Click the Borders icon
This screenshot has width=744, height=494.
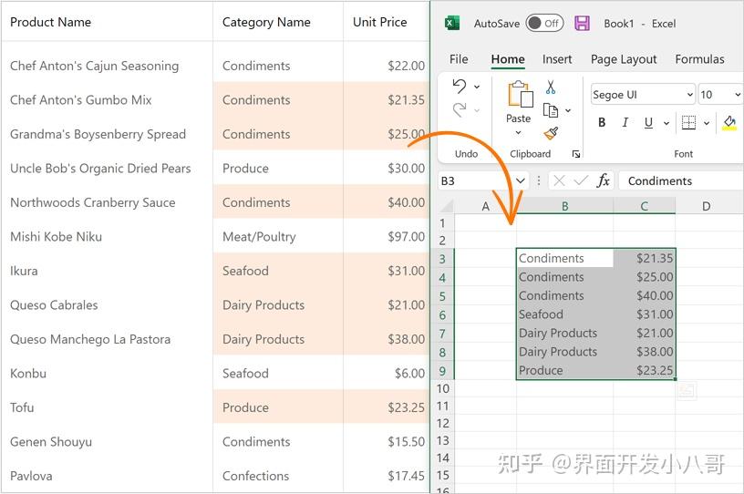[688, 122]
